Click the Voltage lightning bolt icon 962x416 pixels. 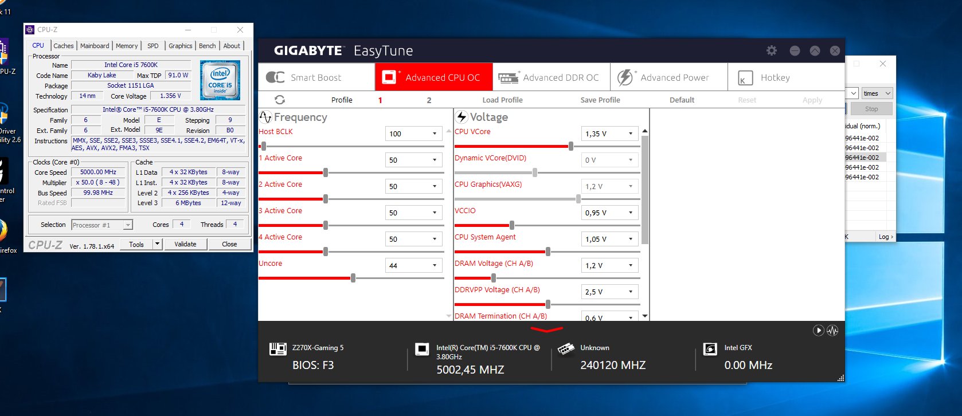point(462,117)
